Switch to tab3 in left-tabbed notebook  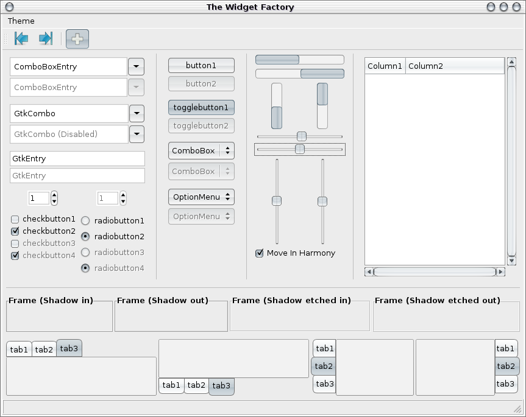(324, 384)
